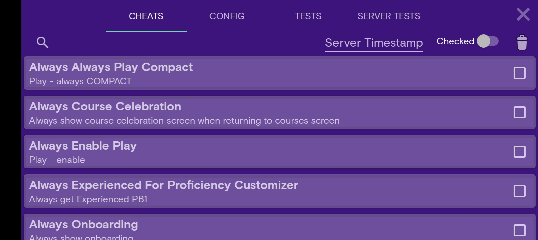Select the Always Course Celebration row title
Screen dimensions: 538x240
[105, 106]
